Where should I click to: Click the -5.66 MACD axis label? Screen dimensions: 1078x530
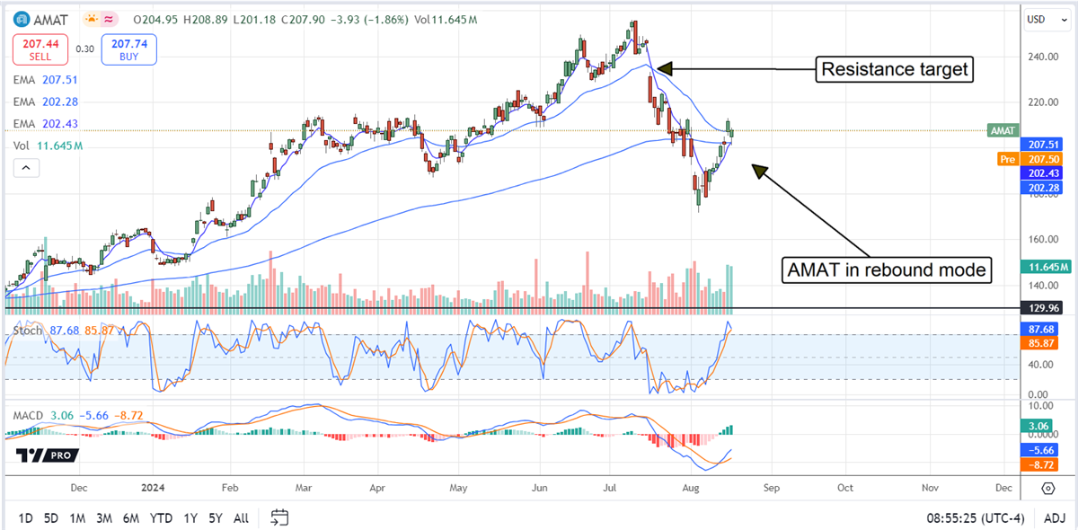tap(1039, 451)
